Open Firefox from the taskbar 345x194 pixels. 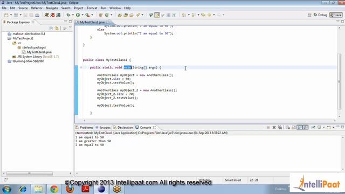pos(70,189)
